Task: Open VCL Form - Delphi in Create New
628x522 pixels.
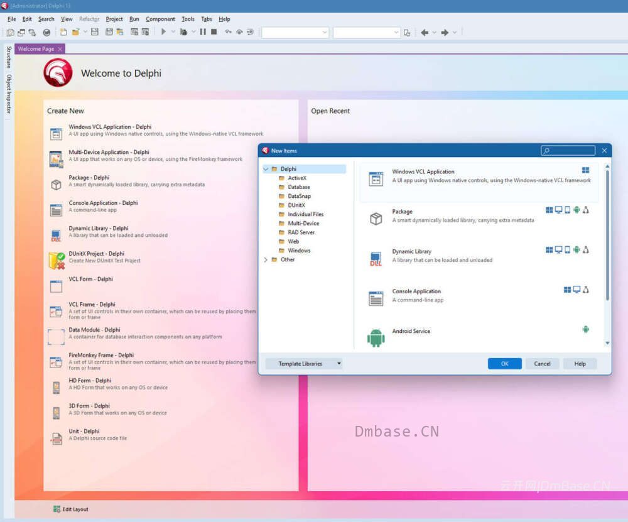Action: click(90, 279)
